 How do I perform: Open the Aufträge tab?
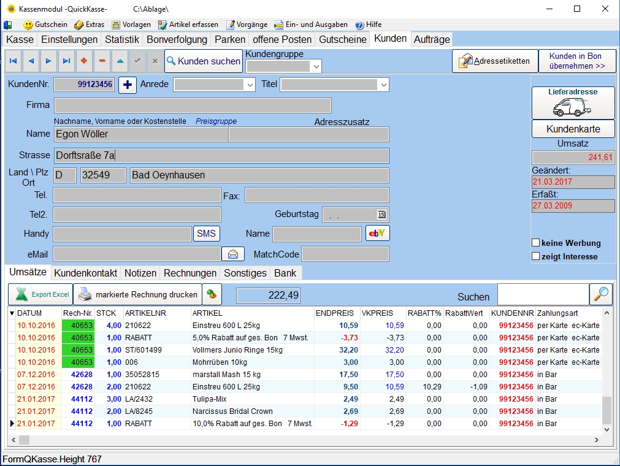pyautogui.click(x=432, y=39)
